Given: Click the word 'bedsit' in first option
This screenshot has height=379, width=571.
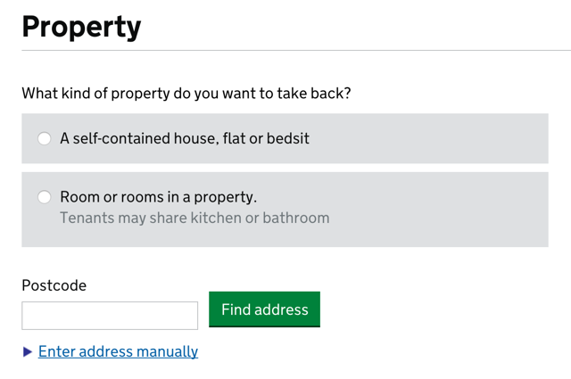Looking at the screenshot, I should (x=287, y=138).
